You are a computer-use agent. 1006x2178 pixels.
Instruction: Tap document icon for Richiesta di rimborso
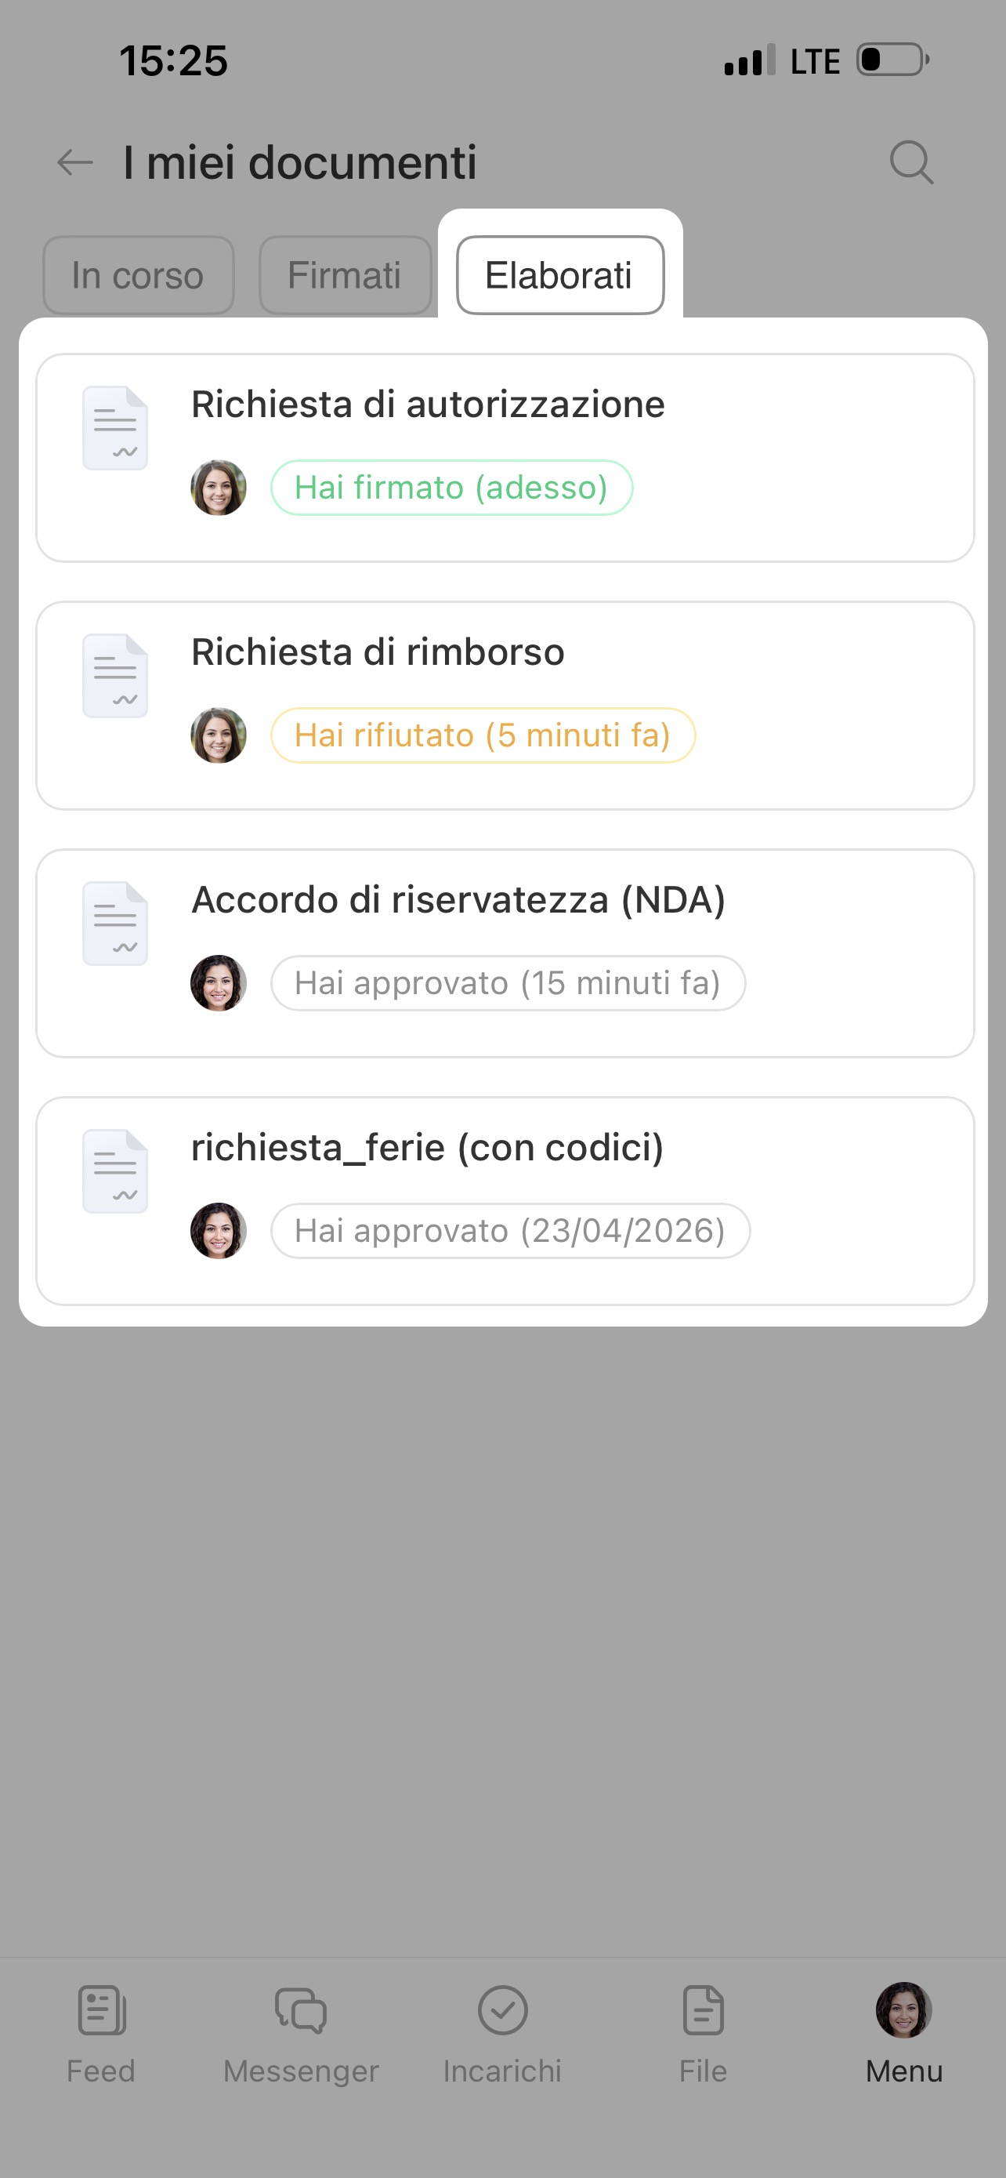115,676
